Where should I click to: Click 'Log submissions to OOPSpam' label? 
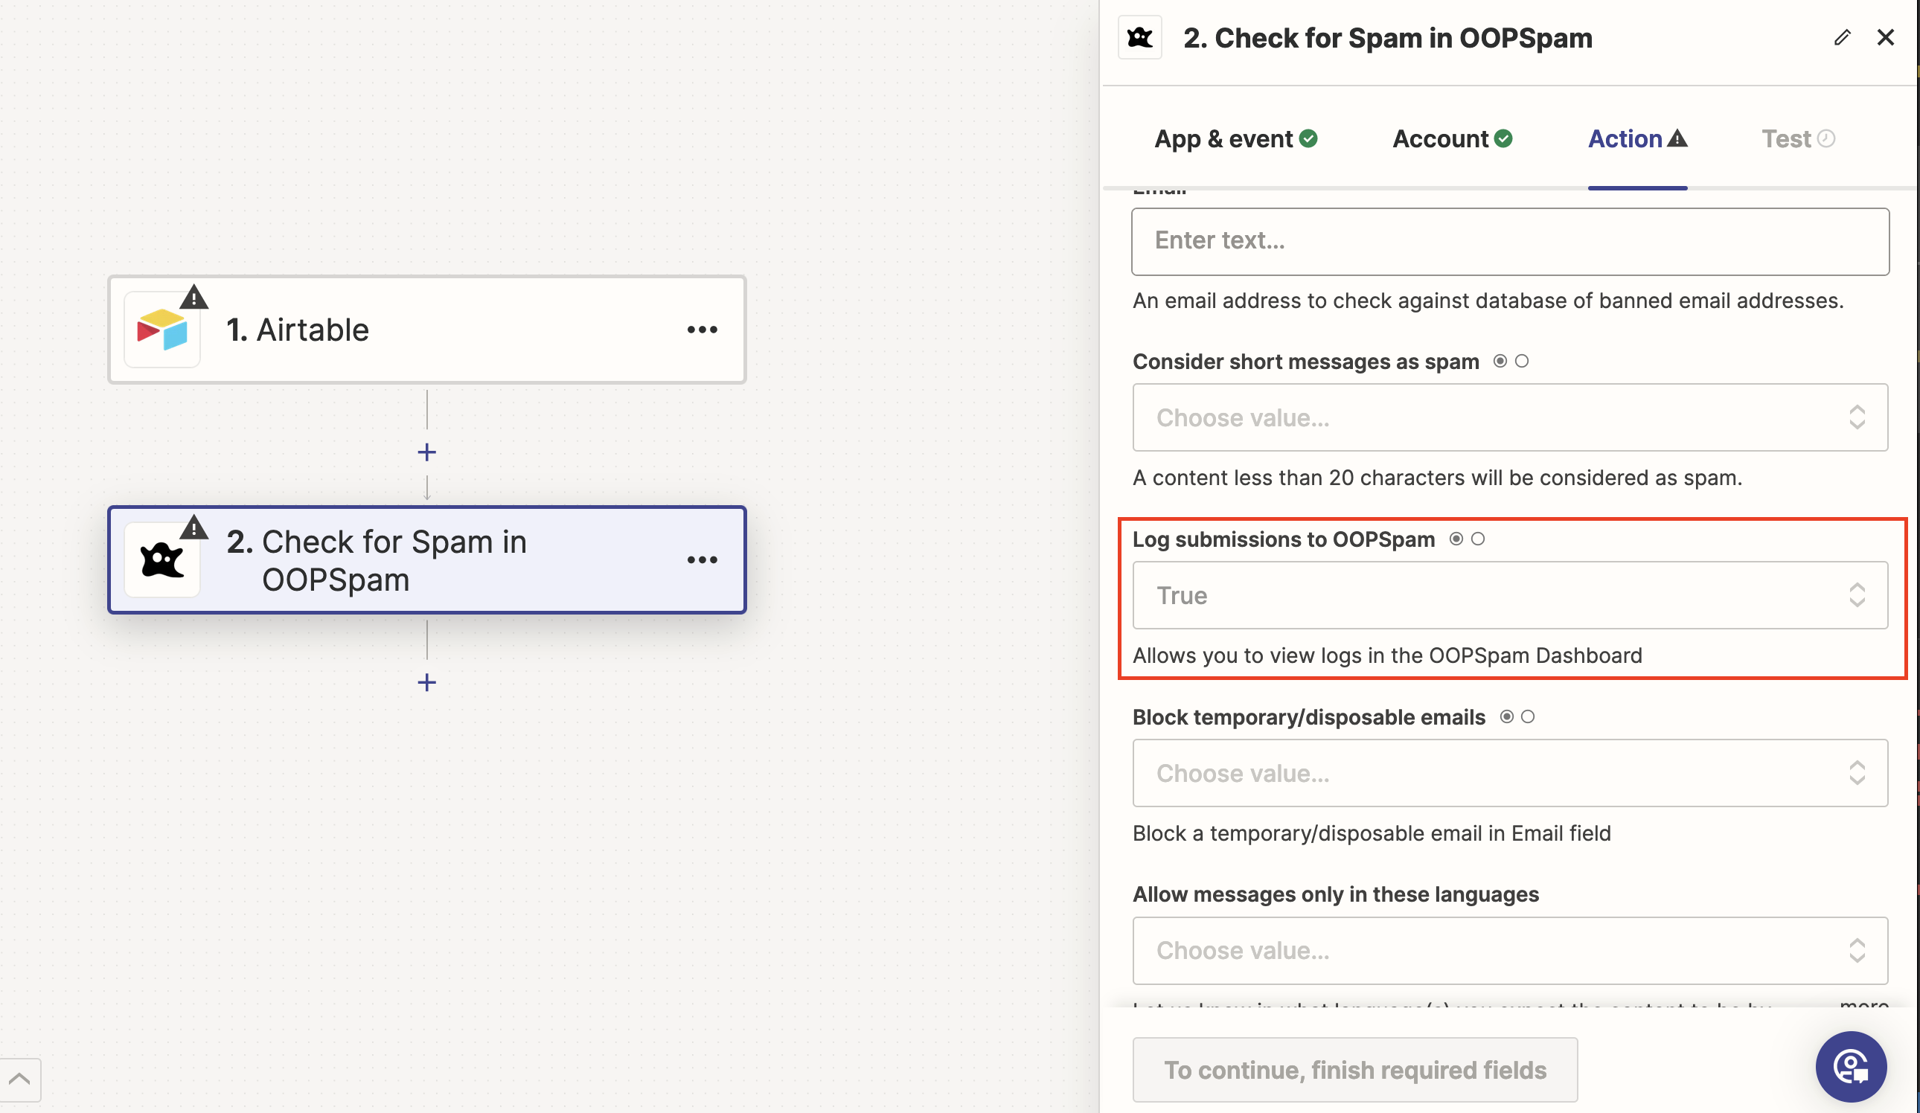(x=1283, y=539)
